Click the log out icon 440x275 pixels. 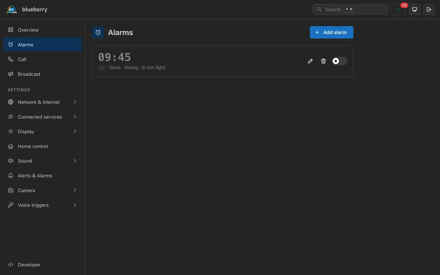click(429, 9)
